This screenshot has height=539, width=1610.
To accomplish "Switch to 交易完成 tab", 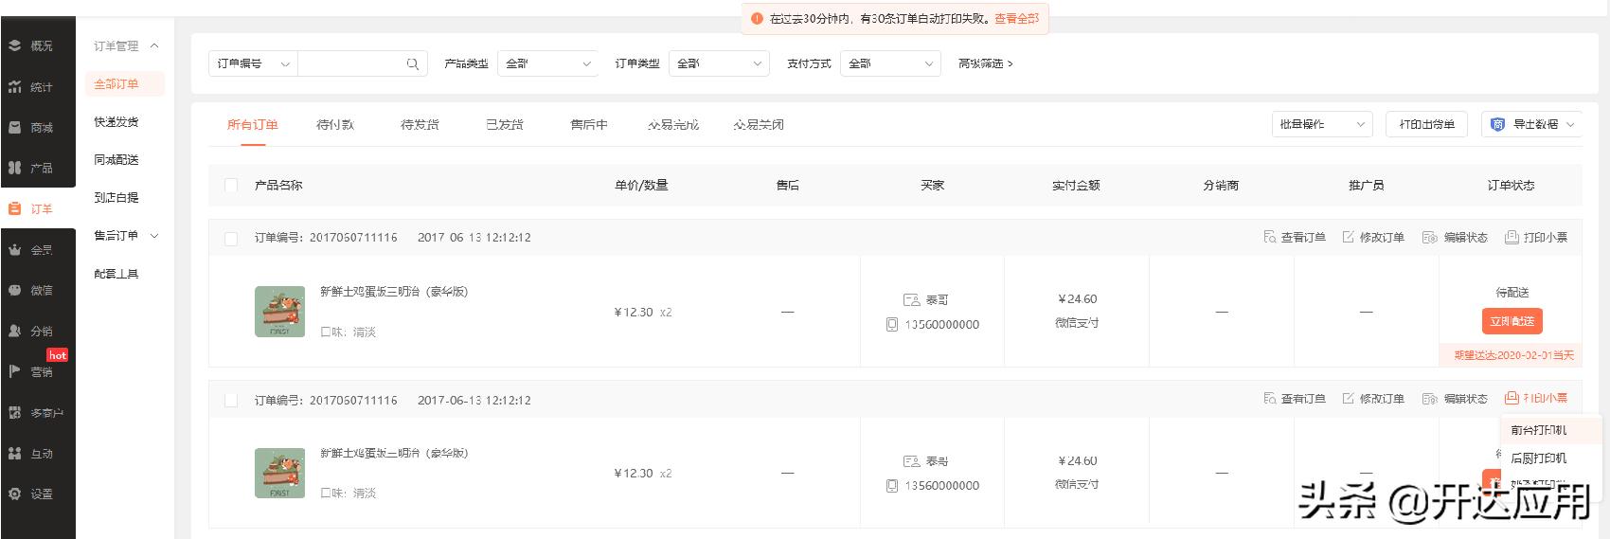I will click(x=673, y=124).
